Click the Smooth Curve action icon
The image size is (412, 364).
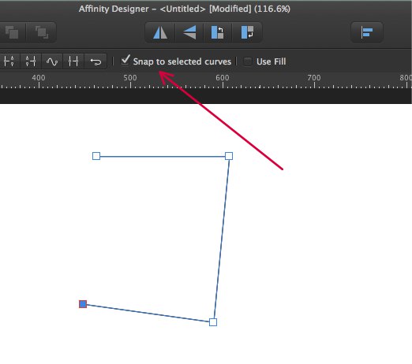tap(52, 61)
